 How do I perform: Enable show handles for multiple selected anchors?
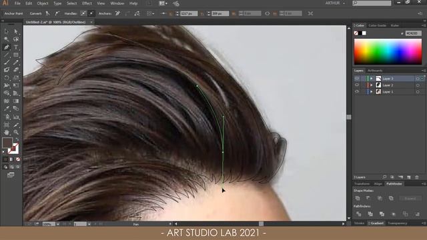[x=83, y=13]
